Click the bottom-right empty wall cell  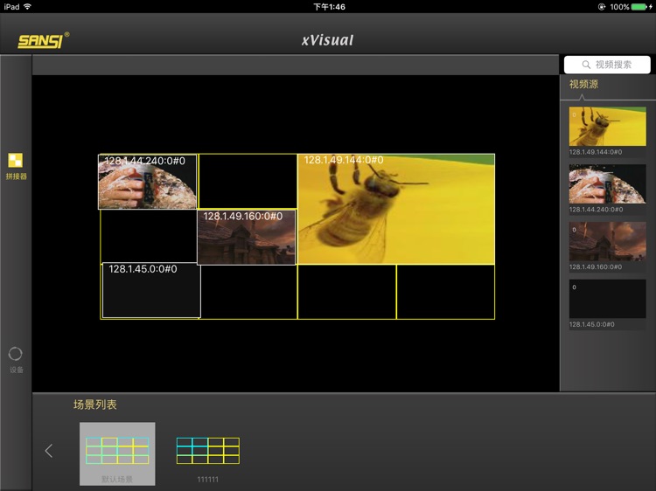445,292
